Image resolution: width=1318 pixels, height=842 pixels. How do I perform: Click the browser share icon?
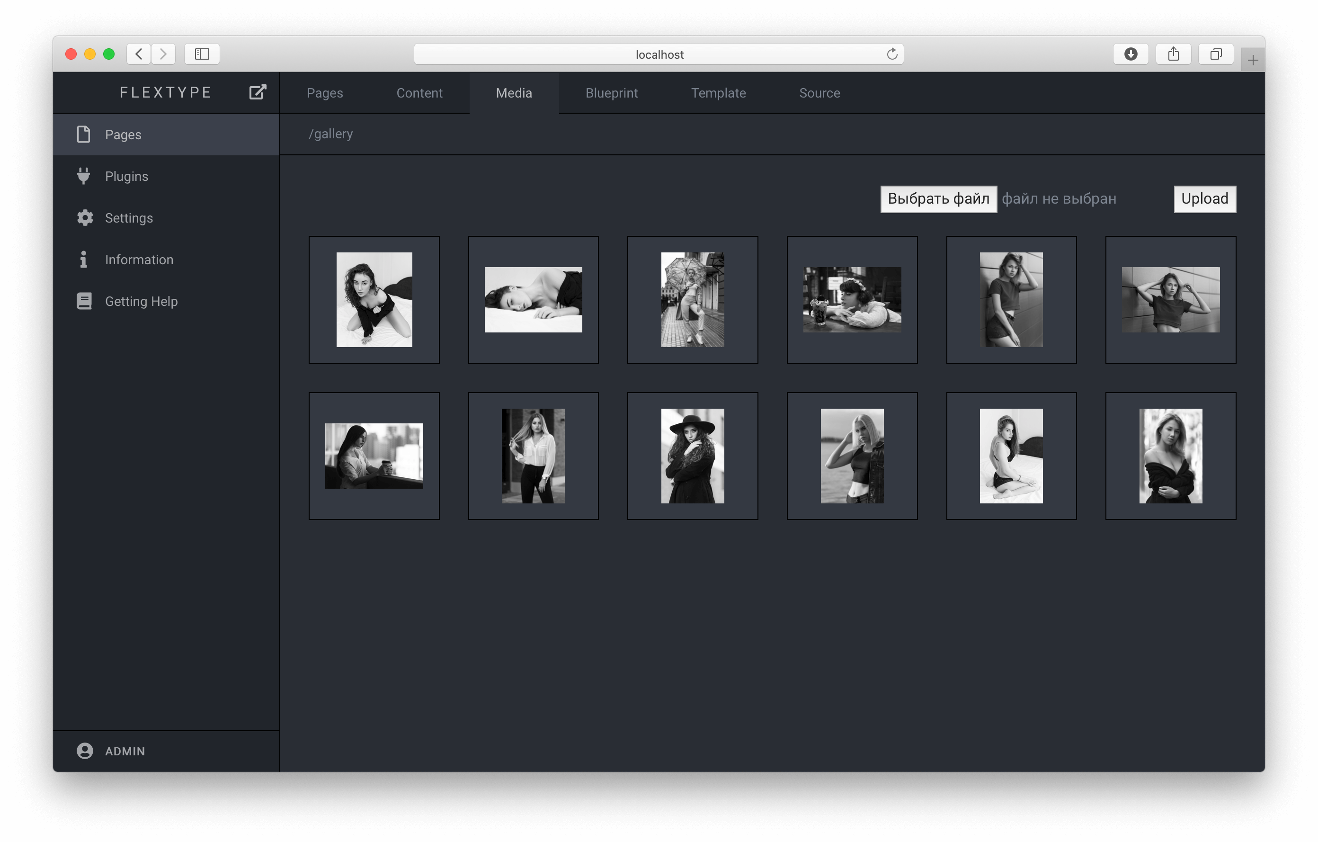tap(1173, 54)
